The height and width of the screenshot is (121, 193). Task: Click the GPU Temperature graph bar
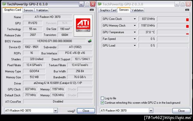pyautogui.click(x=173, y=32)
